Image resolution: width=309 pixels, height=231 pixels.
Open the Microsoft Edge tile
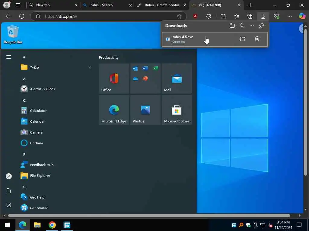point(114,110)
